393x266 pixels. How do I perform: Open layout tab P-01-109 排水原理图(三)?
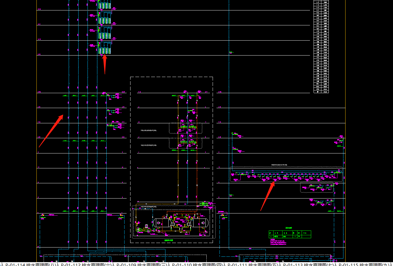142,264
